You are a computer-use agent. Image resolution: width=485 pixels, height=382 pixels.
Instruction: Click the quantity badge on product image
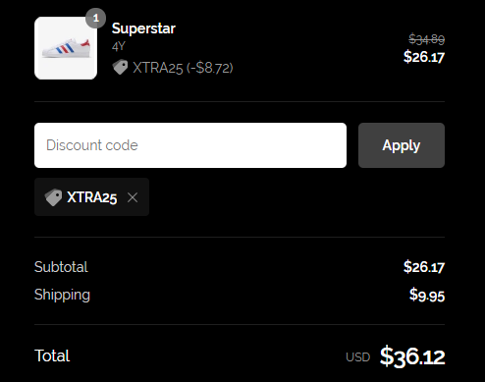pos(95,18)
